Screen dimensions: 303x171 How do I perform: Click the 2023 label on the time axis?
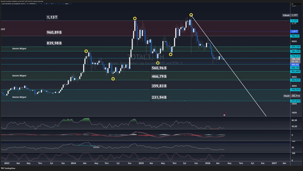[6, 163]
